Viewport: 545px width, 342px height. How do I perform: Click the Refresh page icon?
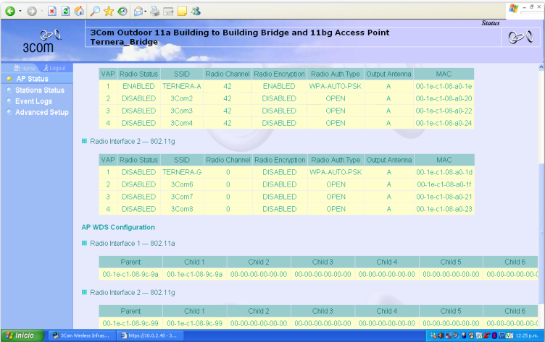coord(65,11)
